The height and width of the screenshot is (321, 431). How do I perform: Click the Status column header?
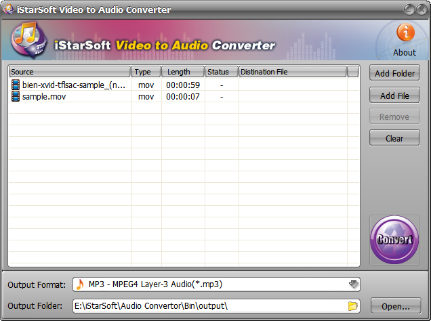[222, 72]
